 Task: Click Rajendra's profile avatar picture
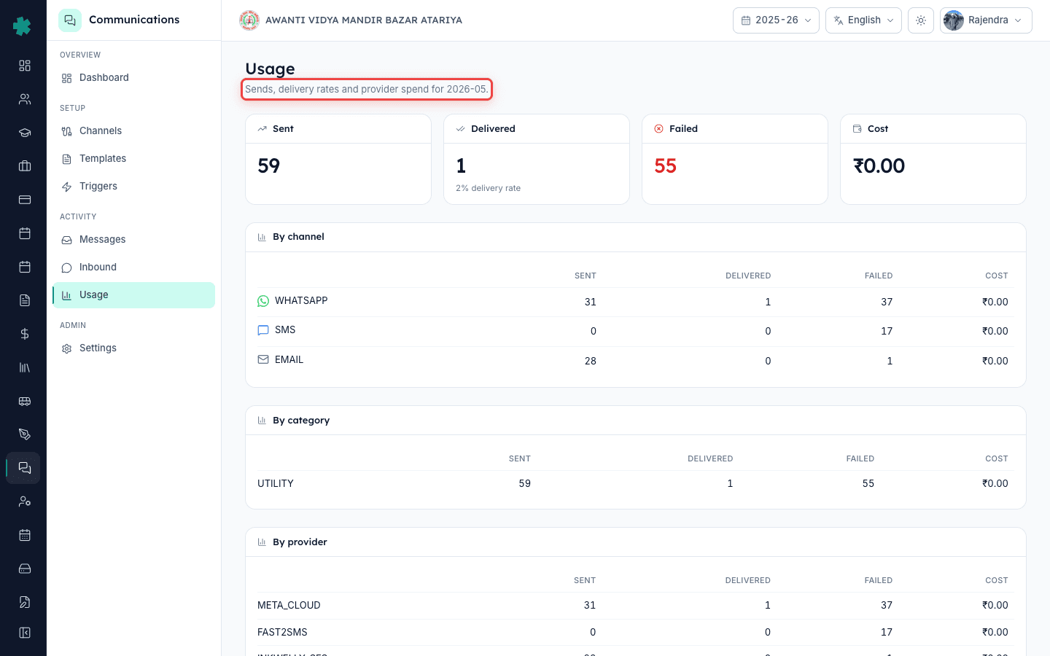coord(954,20)
